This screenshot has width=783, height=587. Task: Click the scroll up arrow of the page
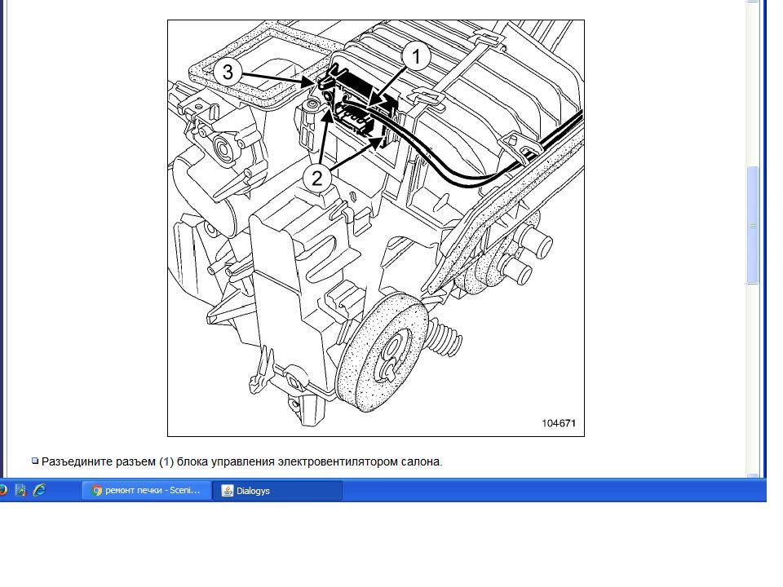[x=752, y=2]
